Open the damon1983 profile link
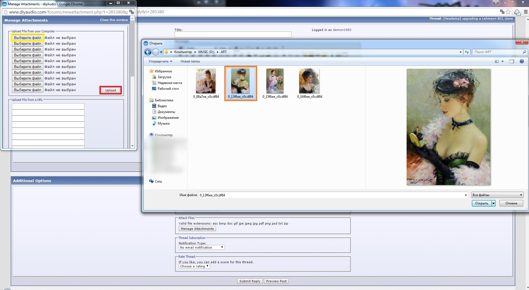Screen dimensions: 529x290 [342, 30]
